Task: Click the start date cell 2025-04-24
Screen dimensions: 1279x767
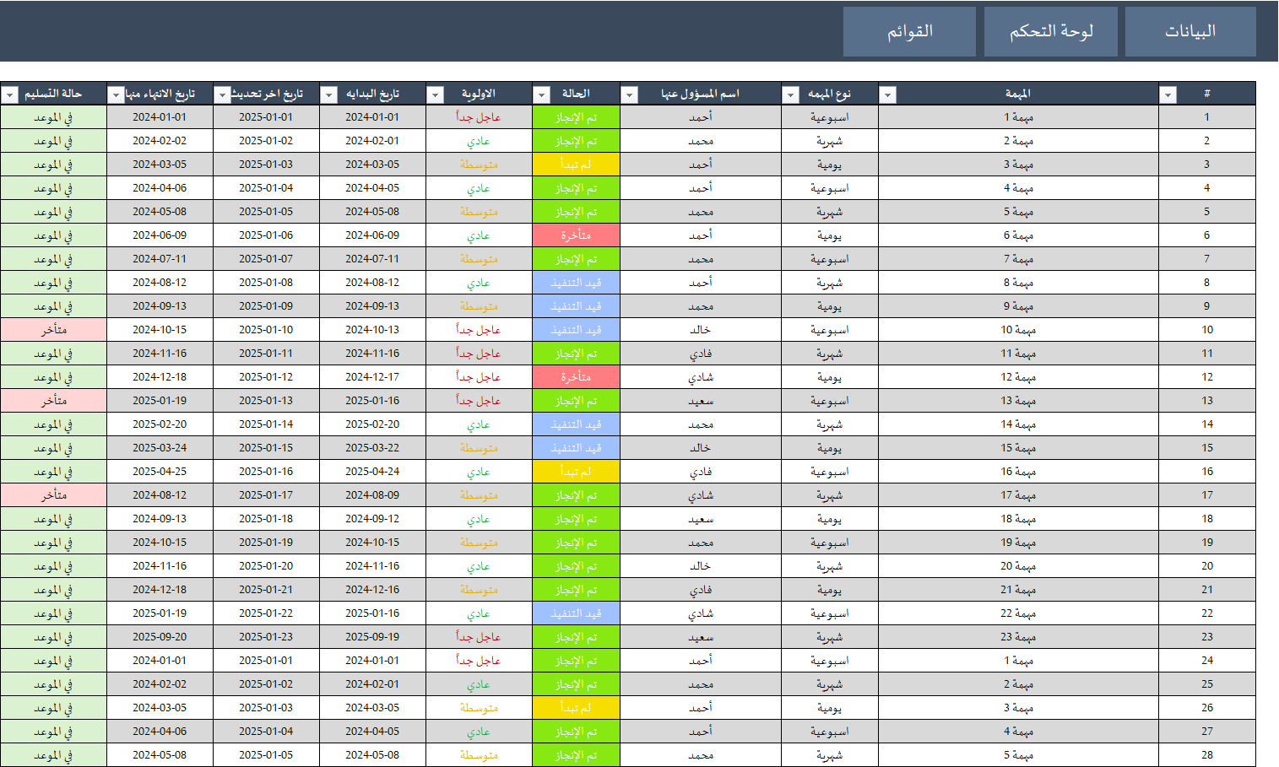Action: coord(372,472)
